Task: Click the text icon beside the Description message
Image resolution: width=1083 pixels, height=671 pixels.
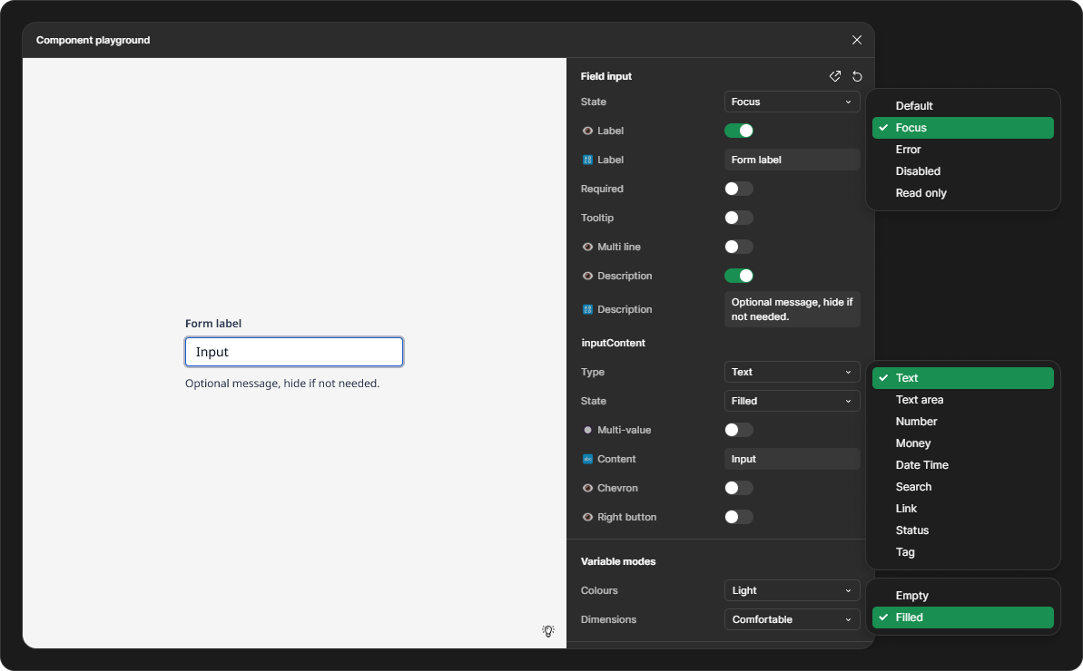Action: coord(587,309)
